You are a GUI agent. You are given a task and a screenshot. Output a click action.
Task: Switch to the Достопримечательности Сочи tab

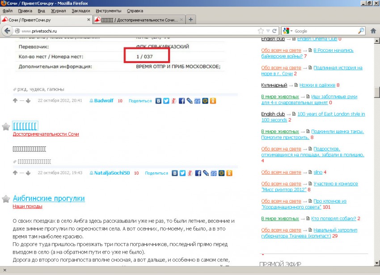point(138,20)
